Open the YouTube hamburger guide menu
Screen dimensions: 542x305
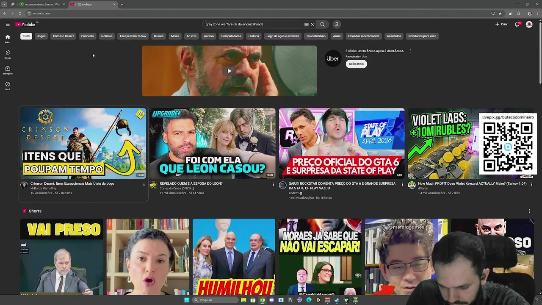tap(8, 24)
